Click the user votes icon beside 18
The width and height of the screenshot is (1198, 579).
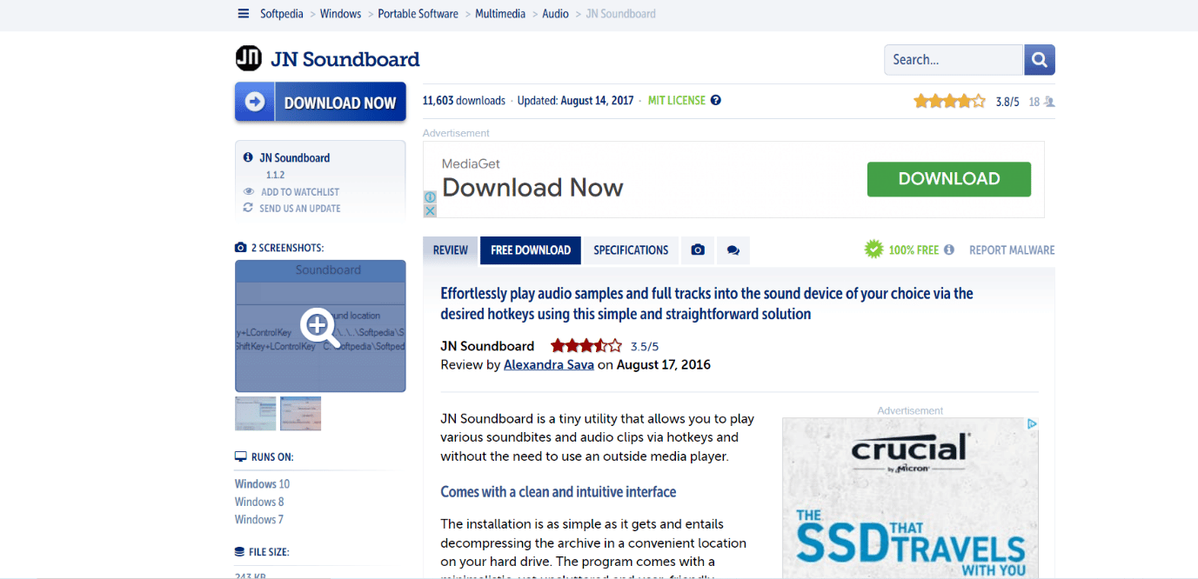click(x=1049, y=102)
